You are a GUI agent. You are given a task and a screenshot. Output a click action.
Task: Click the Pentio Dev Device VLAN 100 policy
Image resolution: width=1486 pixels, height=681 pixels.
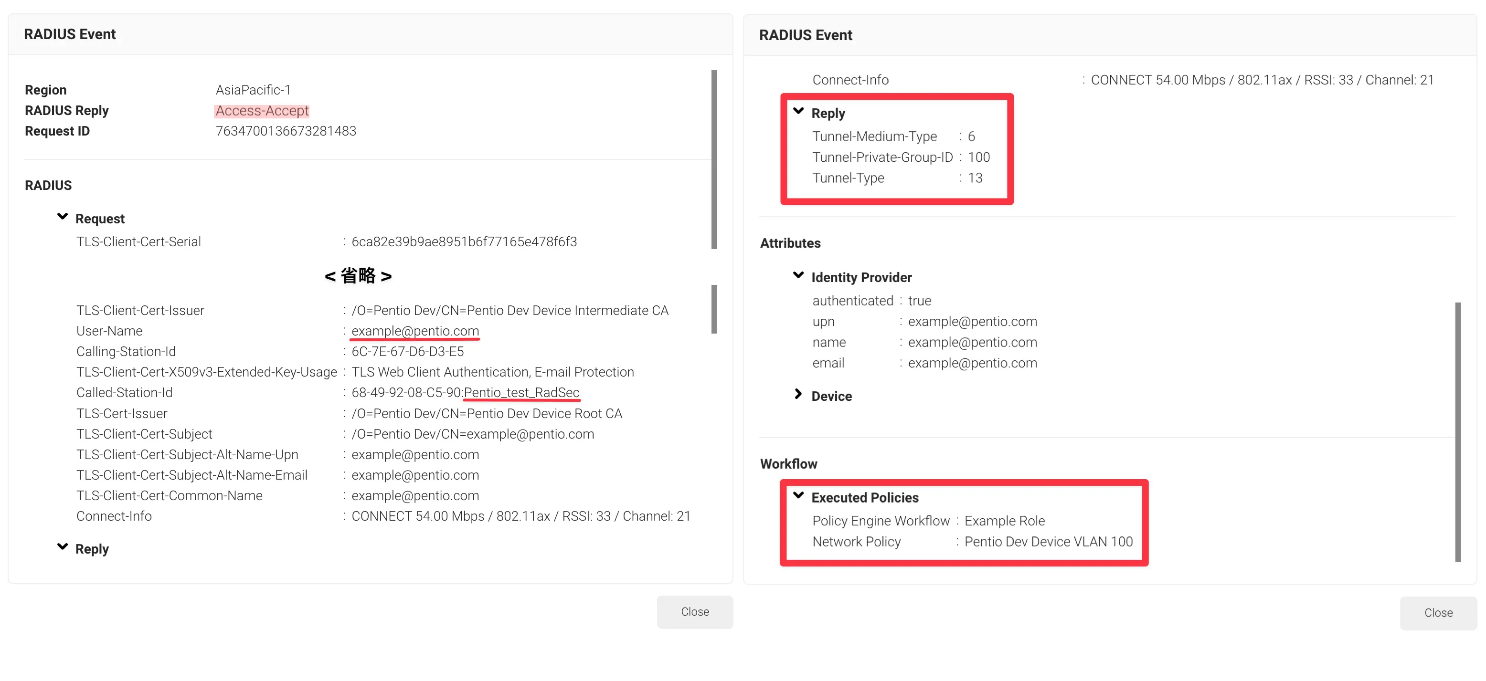coord(1048,542)
